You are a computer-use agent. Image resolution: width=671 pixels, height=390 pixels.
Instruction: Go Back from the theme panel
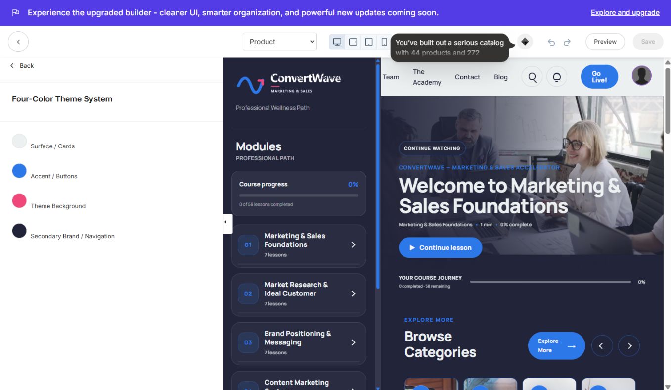tap(22, 65)
